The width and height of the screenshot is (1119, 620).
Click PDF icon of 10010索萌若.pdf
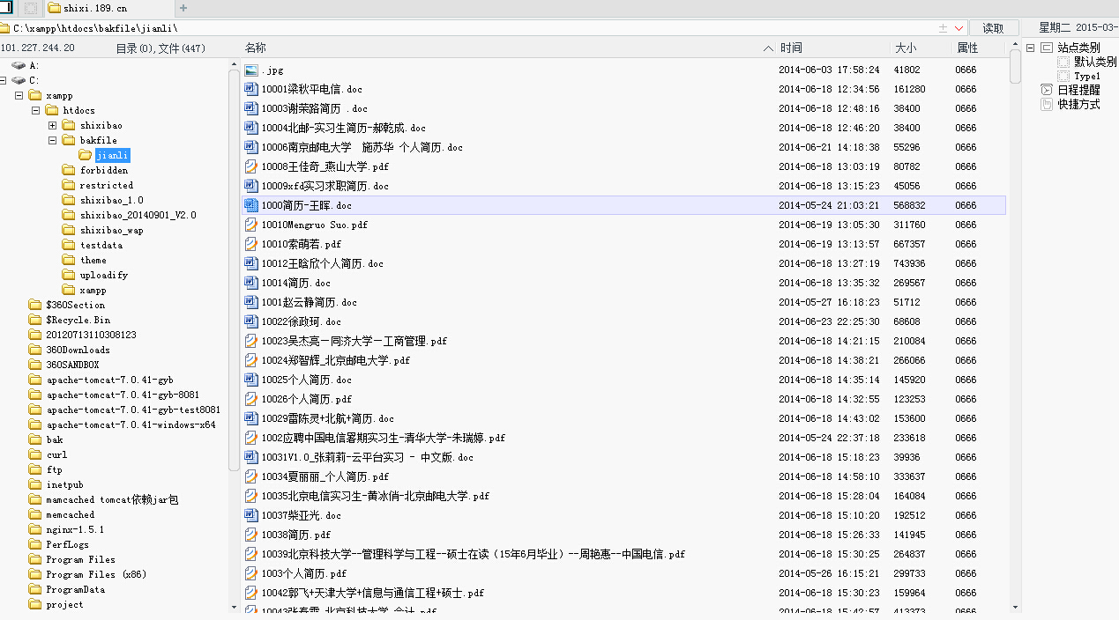251,244
